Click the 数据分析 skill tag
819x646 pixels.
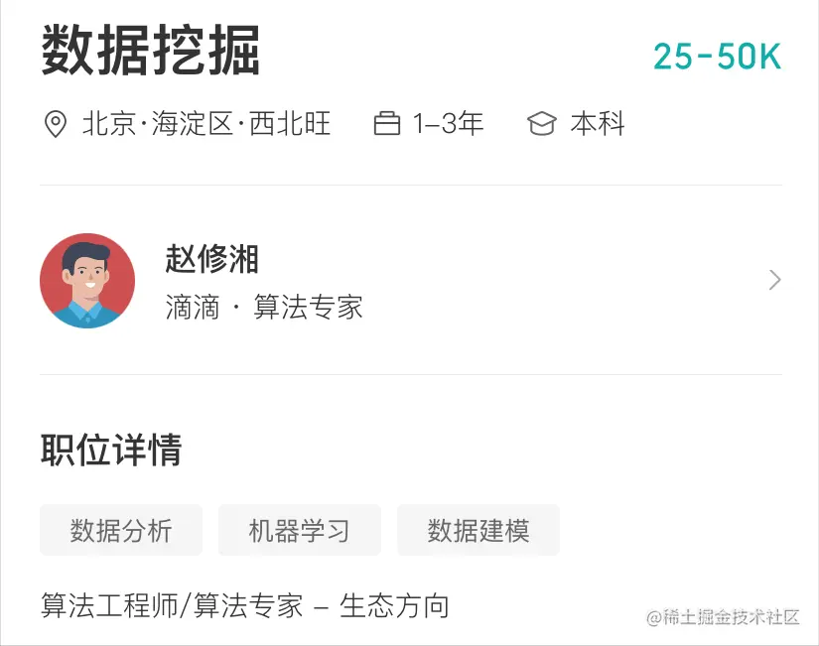120,530
